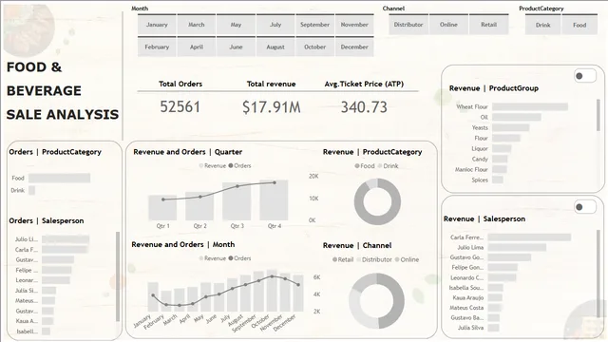
Task: Click Isabella Sou... revenue bar
Action: 496,288
